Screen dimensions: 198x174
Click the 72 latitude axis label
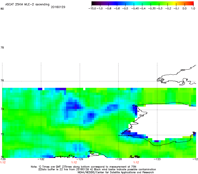(x=2, y=134)
